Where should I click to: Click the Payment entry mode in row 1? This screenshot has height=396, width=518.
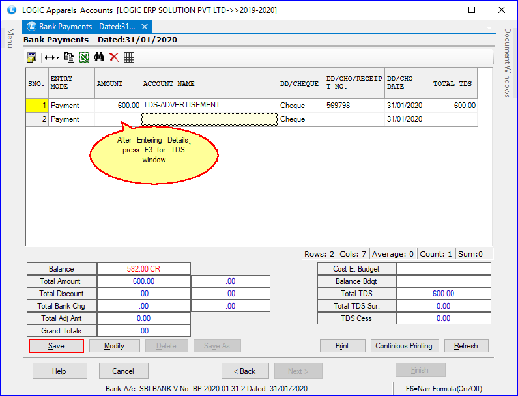[72, 106]
